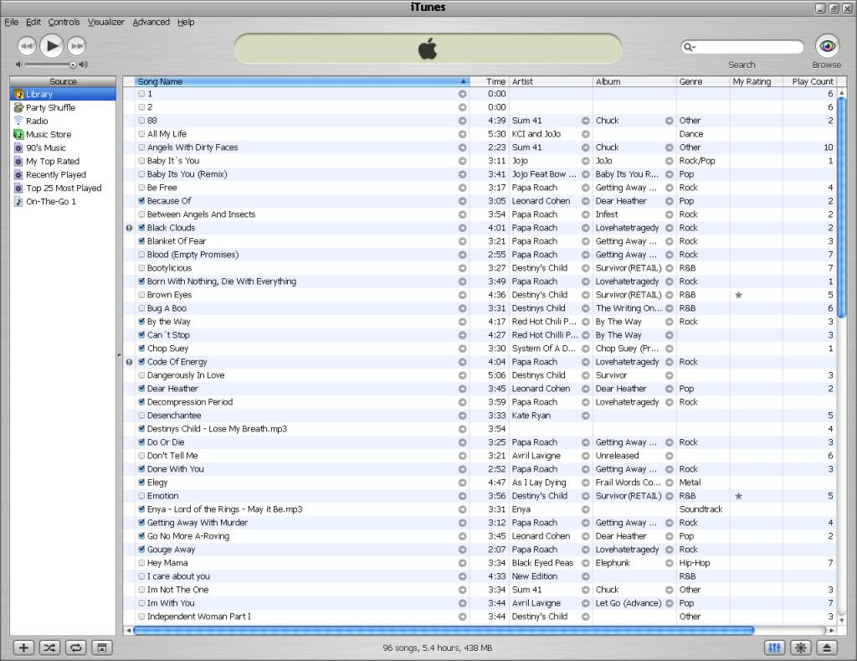Toggle repeat playback mode
Screen dimensions: 857x661
75,648
